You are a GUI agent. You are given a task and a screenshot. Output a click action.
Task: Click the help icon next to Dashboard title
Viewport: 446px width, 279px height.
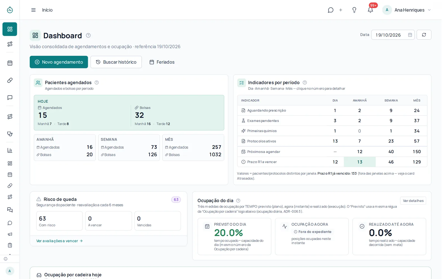click(88, 35)
